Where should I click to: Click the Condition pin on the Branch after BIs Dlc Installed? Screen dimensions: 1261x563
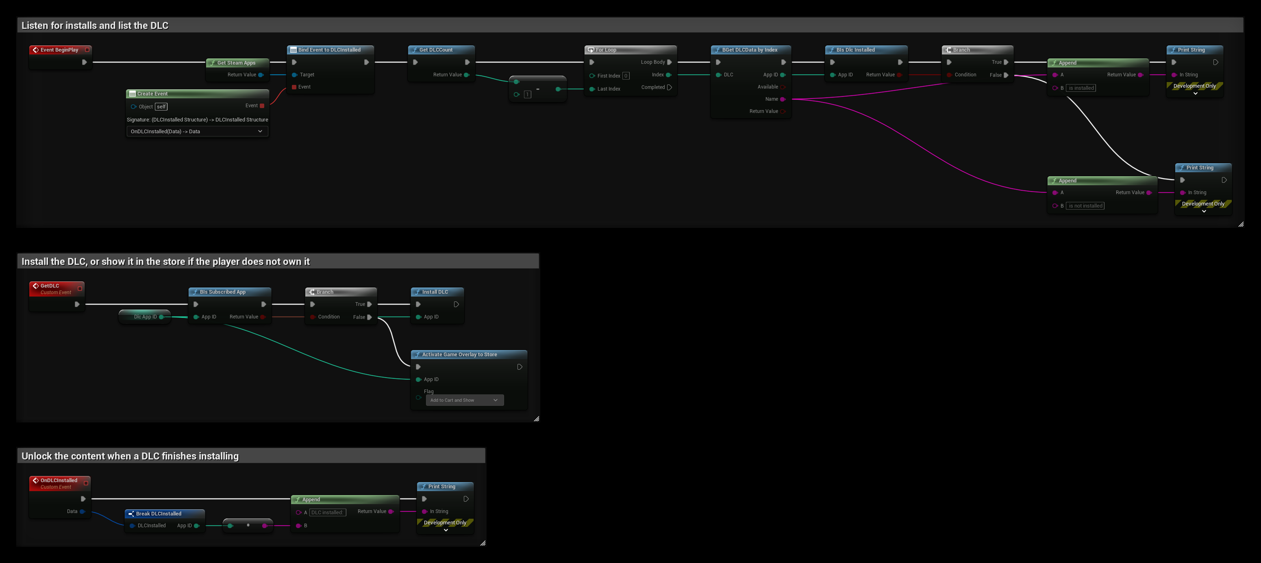click(x=949, y=75)
